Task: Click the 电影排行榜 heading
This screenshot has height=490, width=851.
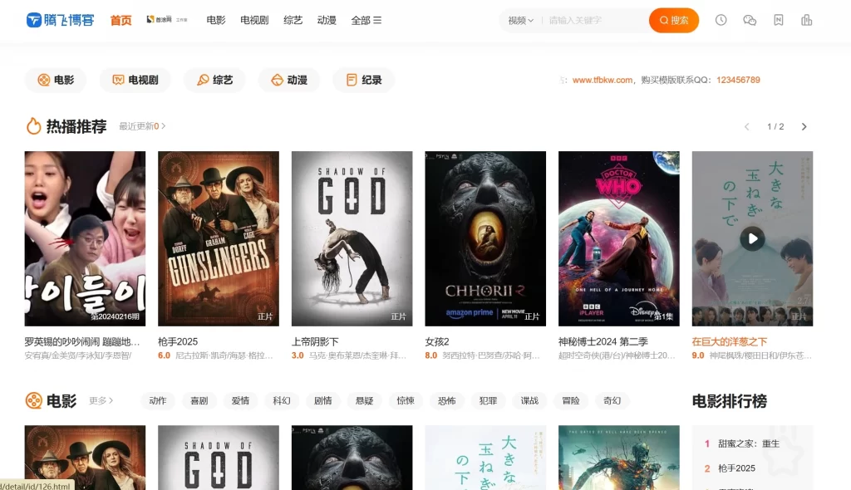Action: (x=729, y=401)
